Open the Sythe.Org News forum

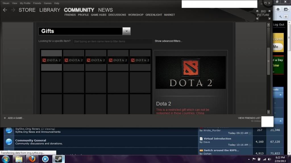point(28,129)
